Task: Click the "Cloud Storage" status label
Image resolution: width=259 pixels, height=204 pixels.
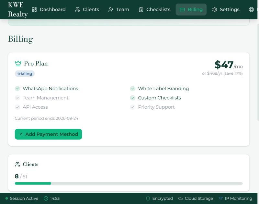Action: (199, 199)
